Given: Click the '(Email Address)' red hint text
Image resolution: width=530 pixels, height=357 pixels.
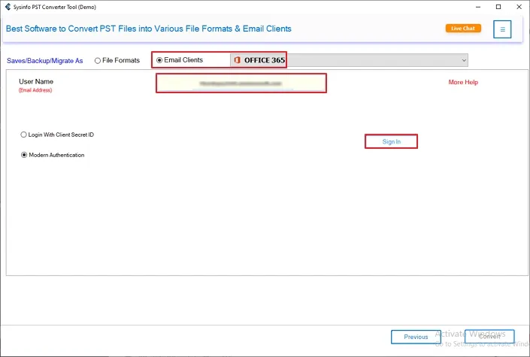Looking at the screenshot, I should pos(35,90).
